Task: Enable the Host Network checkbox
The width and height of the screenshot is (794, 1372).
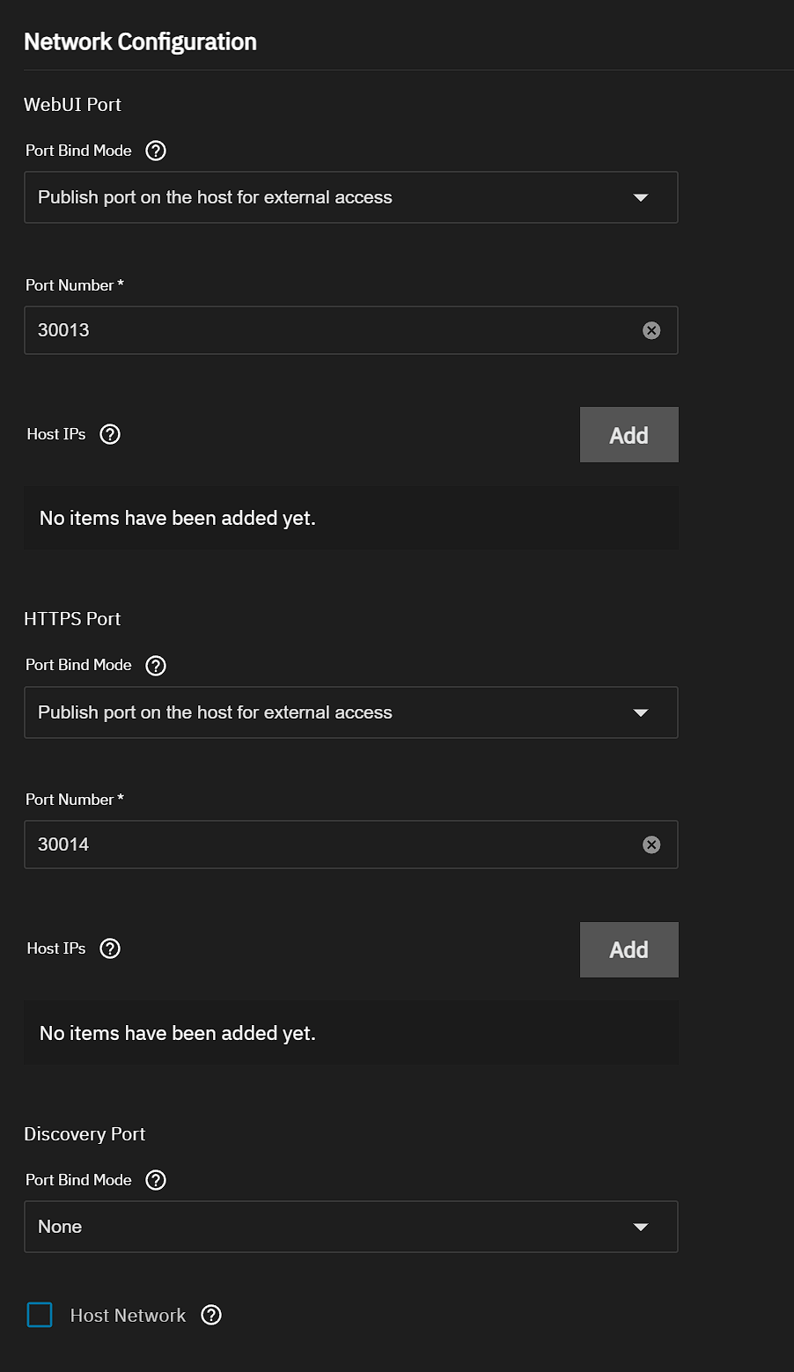Action: [x=40, y=1315]
